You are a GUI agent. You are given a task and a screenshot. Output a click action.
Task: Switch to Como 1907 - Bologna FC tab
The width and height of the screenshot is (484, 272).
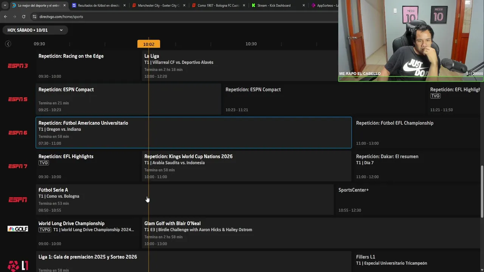coord(219,5)
